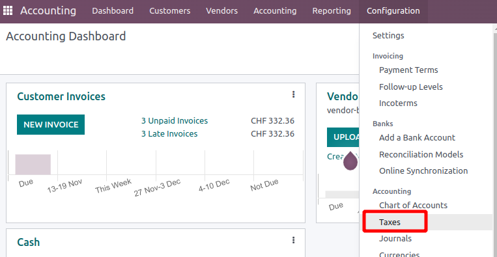Click the NEW INVOICE button

click(51, 125)
